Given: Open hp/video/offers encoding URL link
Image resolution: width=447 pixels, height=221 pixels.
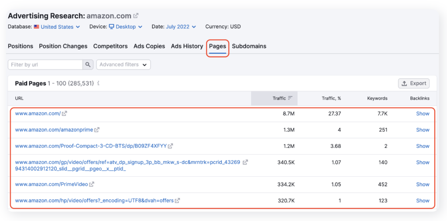Looking at the screenshot, I should tap(94, 201).
